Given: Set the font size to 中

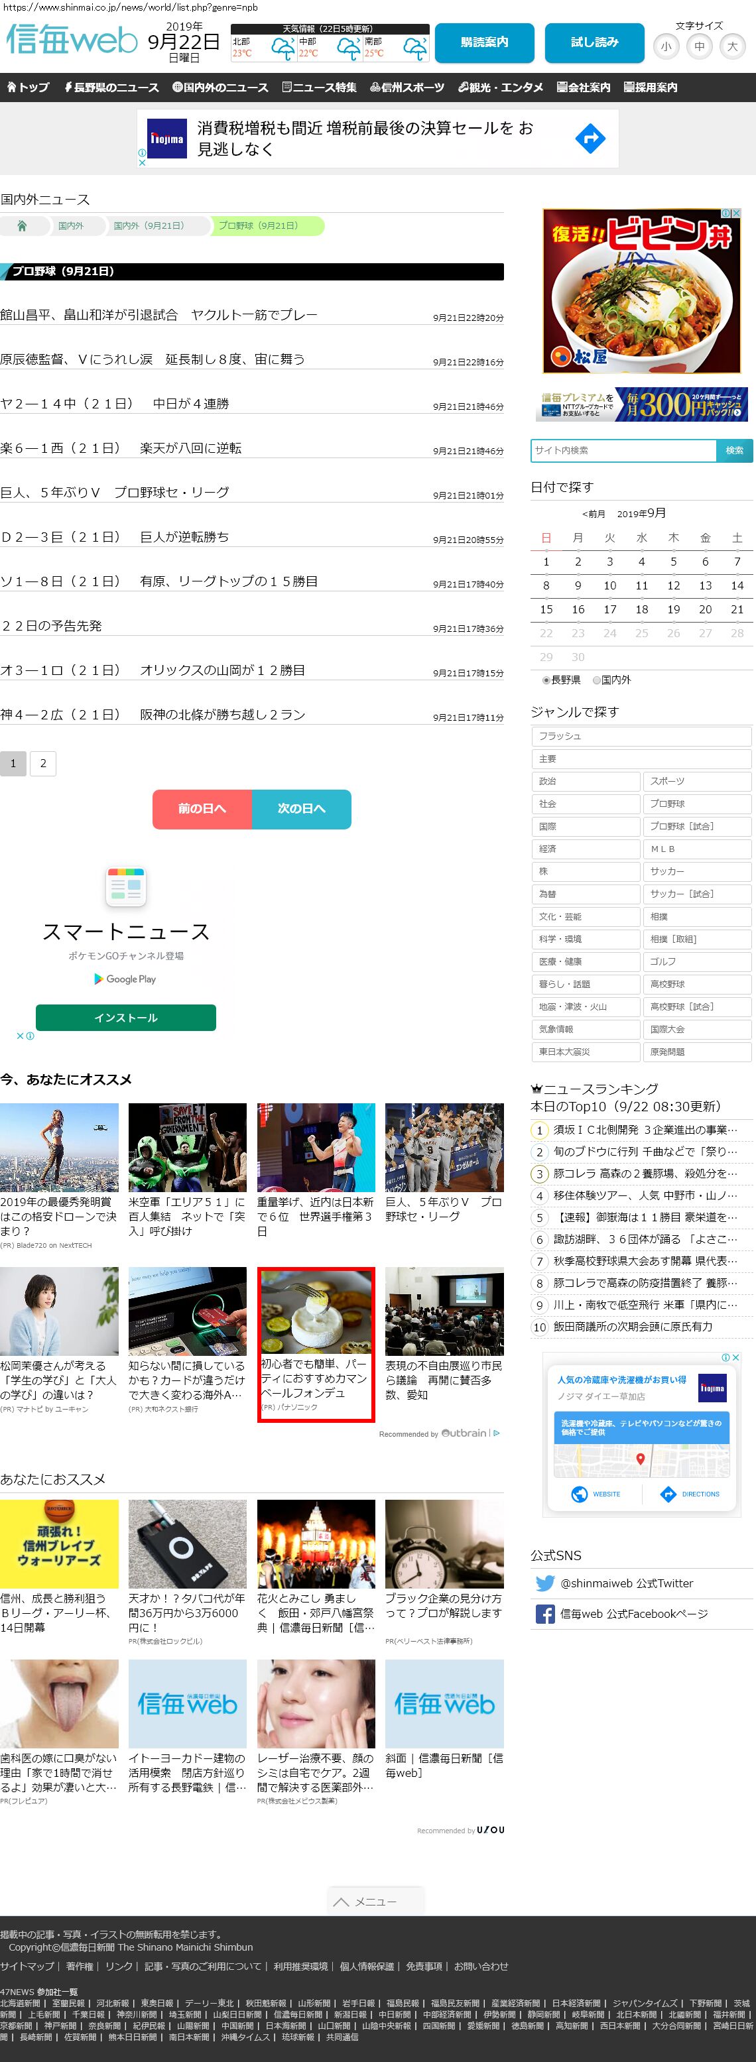Looking at the screenshot, I should [699, 46].
